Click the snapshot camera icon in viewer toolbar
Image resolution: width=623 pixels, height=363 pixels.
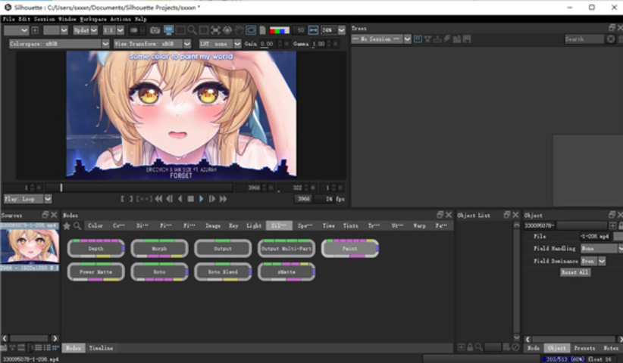[x=155, y=30]
